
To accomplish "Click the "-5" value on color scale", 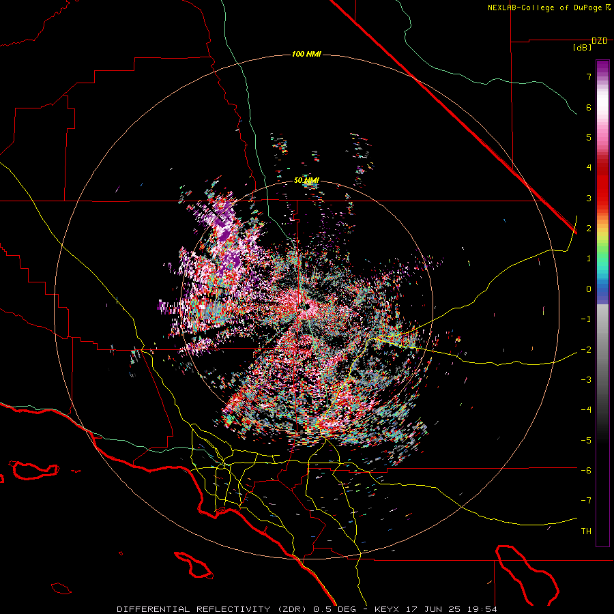I will pyautogui.click(x=586, y=441).
